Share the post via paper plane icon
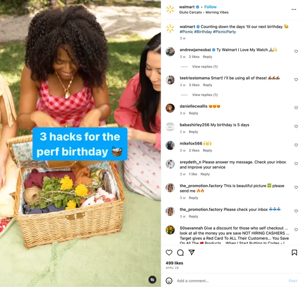Viewport: 301px width, 287px height. pyautogui.click(x=192, y=252)
